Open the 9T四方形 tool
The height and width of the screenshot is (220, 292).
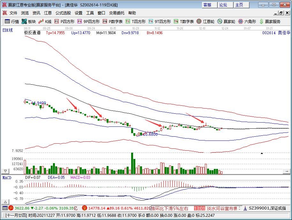[x=160, y=21]
